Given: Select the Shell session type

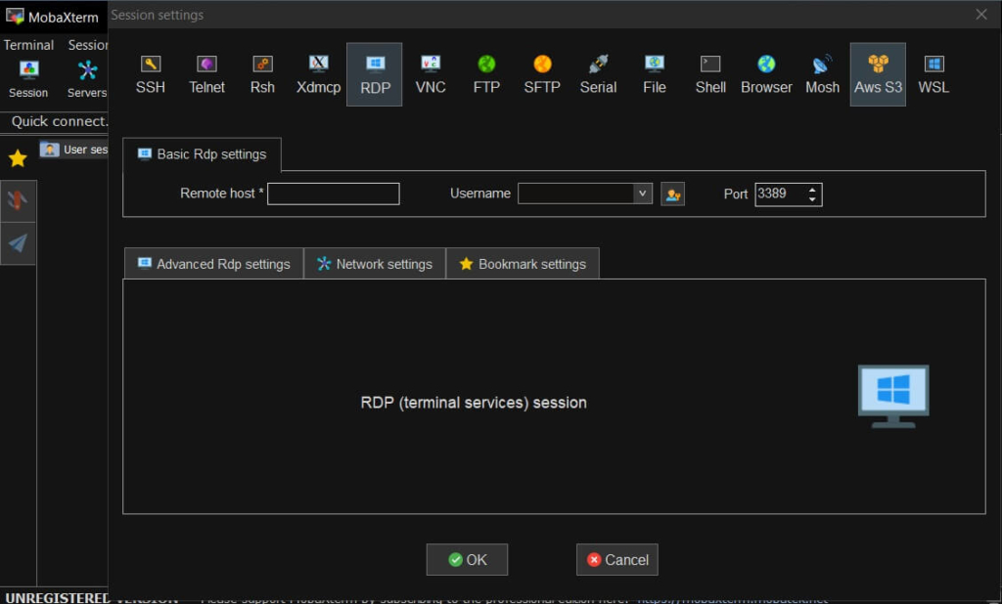Looking at the screenshot, I should point(710,74).
